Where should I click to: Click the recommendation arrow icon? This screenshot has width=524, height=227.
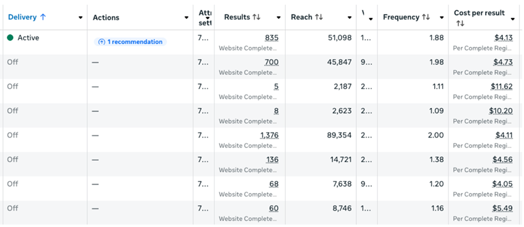(101, 42)
